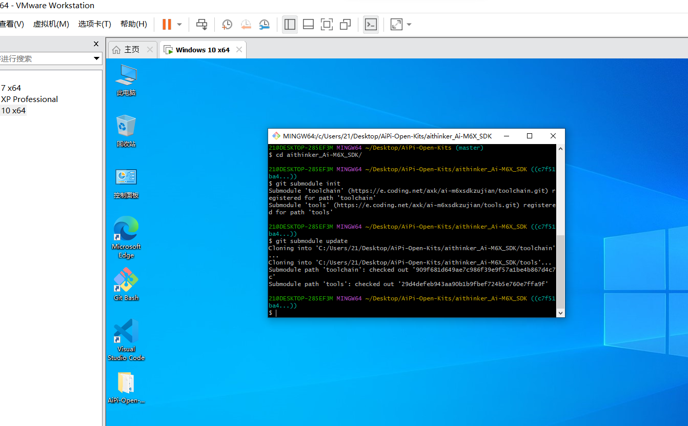Close the 主页 tab
Viewport: 688px width, 426px height.
[150, 50]
